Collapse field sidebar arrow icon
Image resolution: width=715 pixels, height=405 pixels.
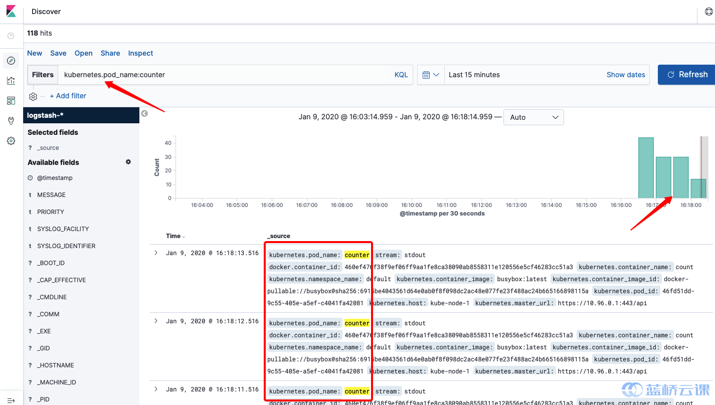[144, 114]
